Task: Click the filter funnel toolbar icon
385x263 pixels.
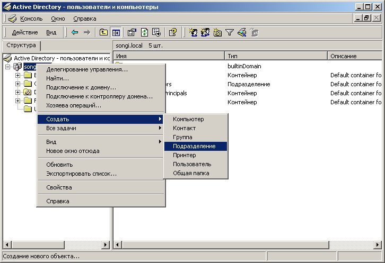Action: tap(230, 32)
